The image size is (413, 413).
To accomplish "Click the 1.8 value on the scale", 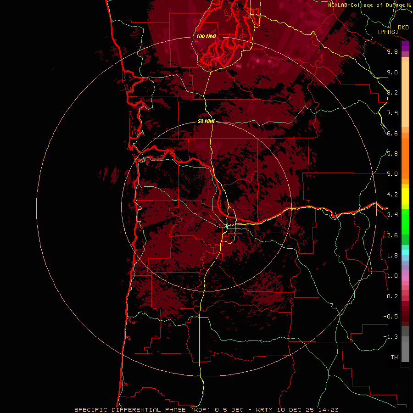I will pos(392,256).
